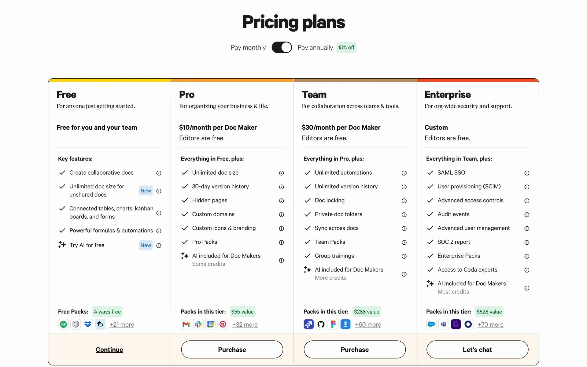The height and width of the screenshot is (367, 587).
Task: Toggle the monthly/annual billing switch
Action: pyautogui.click(x=282, y=47)
